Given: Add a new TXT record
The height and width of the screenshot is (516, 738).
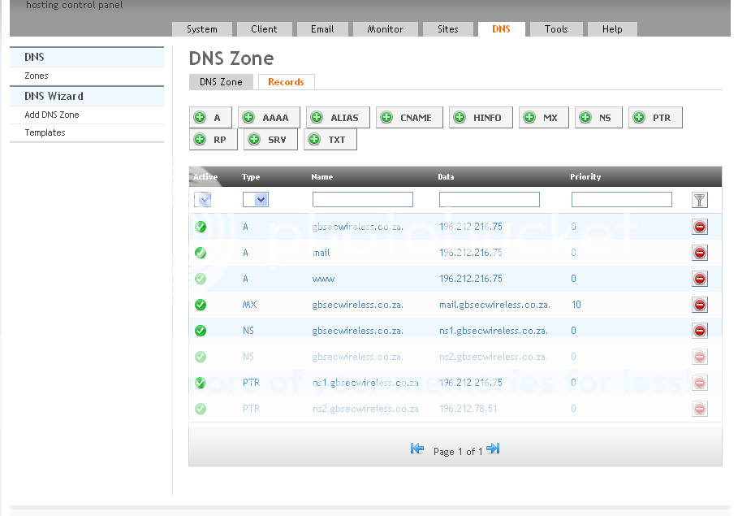Looking at the screenshot, I should [x=330, y=139].
